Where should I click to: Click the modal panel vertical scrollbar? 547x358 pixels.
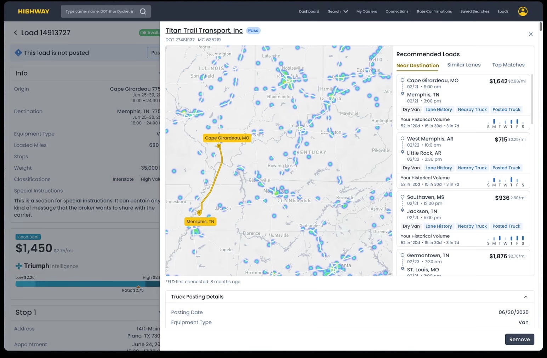[x=540, y=27]
